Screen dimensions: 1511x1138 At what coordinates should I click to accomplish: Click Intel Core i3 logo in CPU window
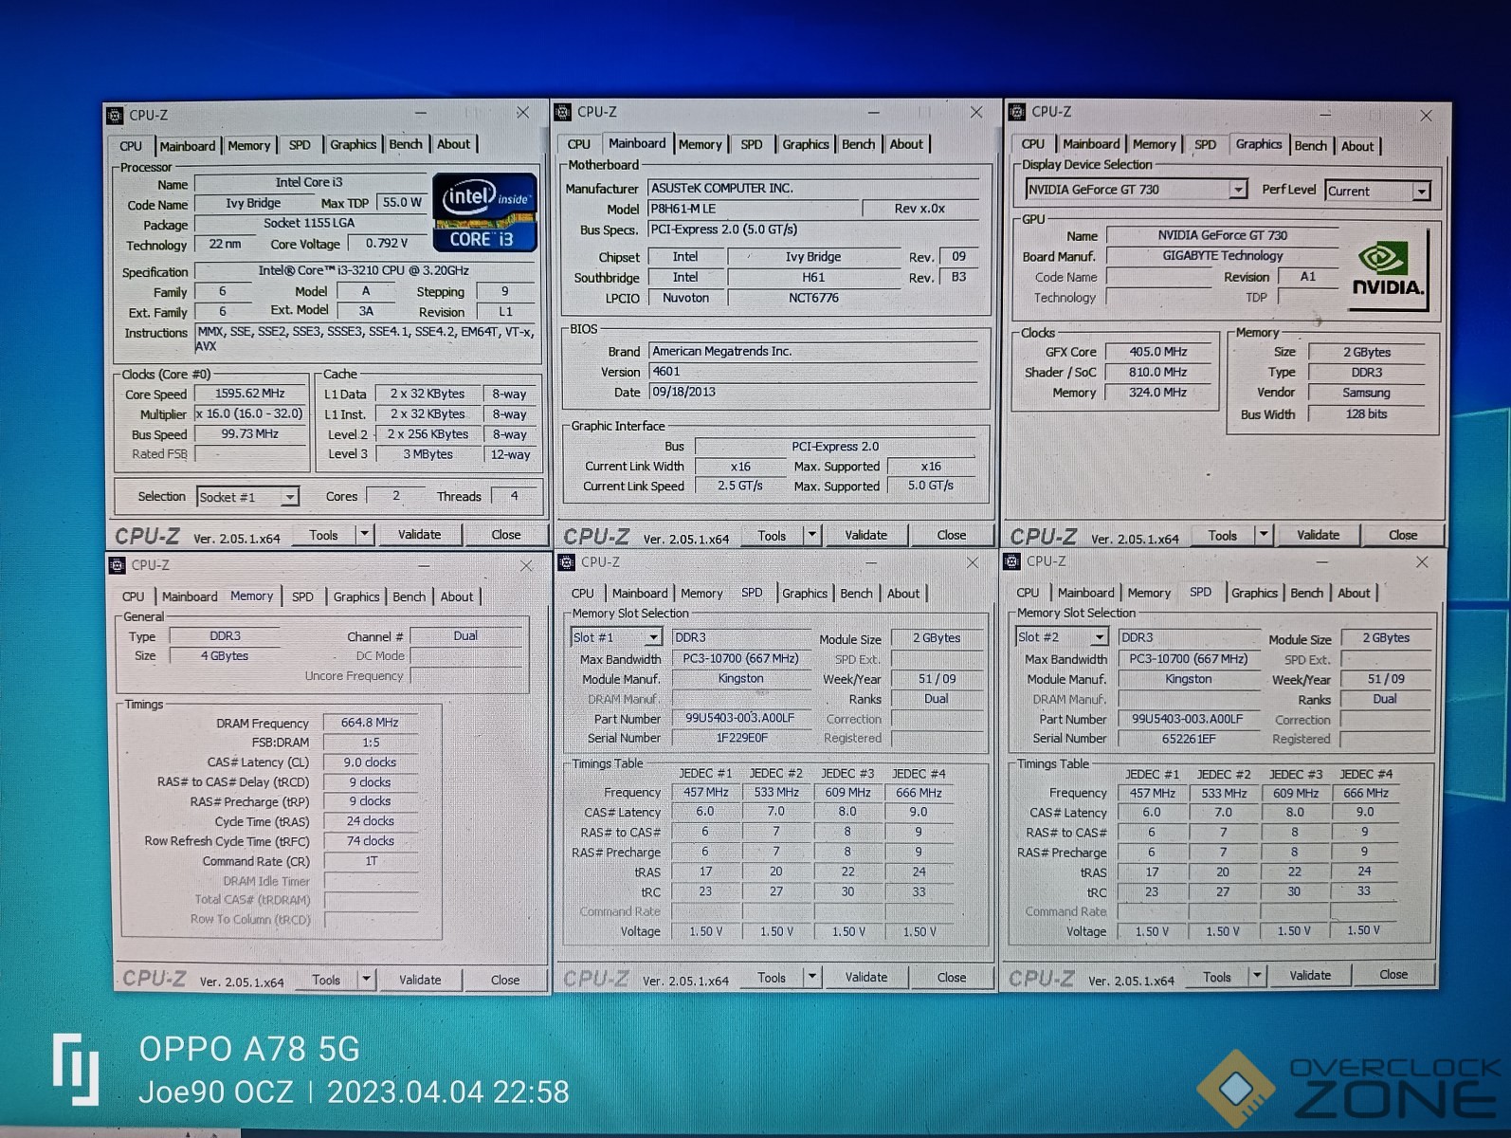tap(484, 212)
